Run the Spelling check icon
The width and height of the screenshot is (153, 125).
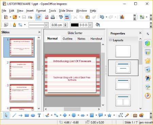click(61, 17)
